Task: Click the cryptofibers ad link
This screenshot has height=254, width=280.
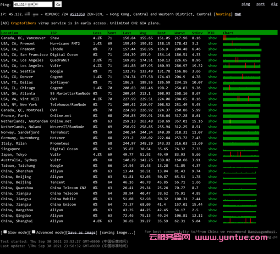Action: pos(26,23)
